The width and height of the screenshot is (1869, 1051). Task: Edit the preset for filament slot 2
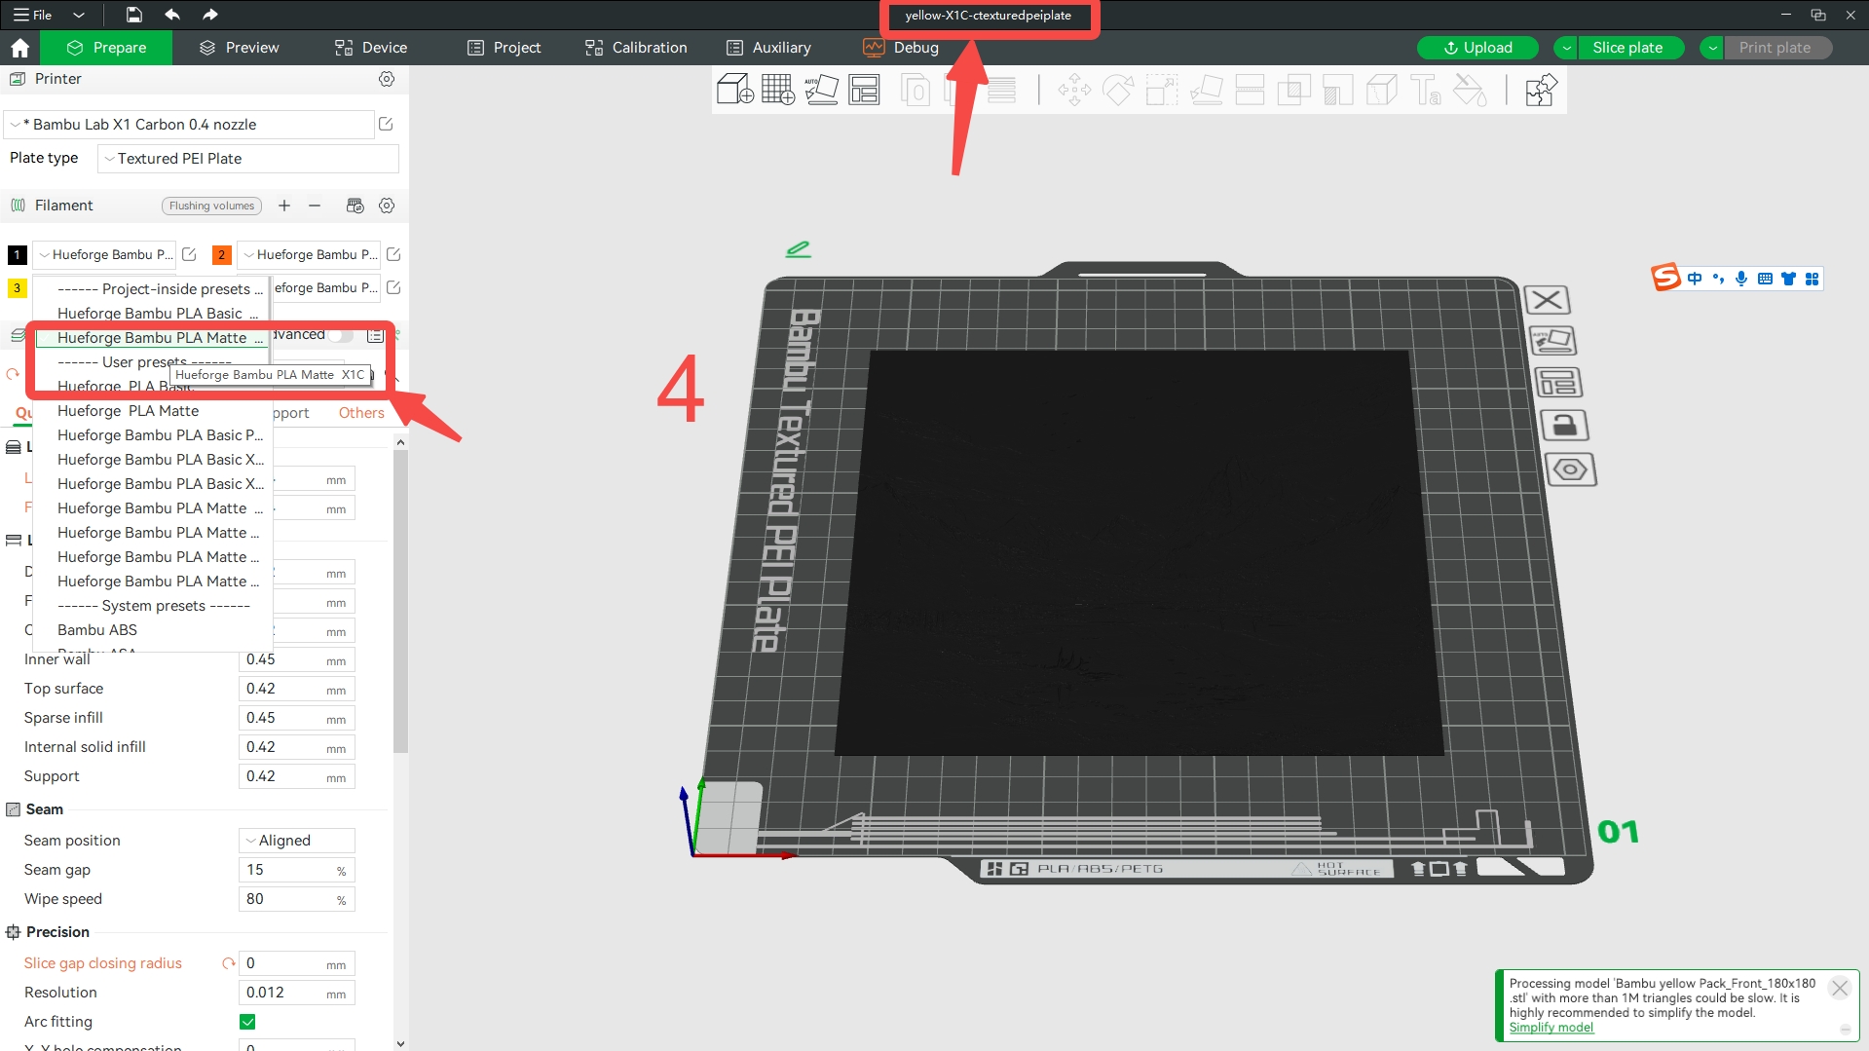[393, 254]
